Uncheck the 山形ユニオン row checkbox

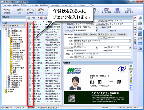pyautogui.click(x=30, y=71)
